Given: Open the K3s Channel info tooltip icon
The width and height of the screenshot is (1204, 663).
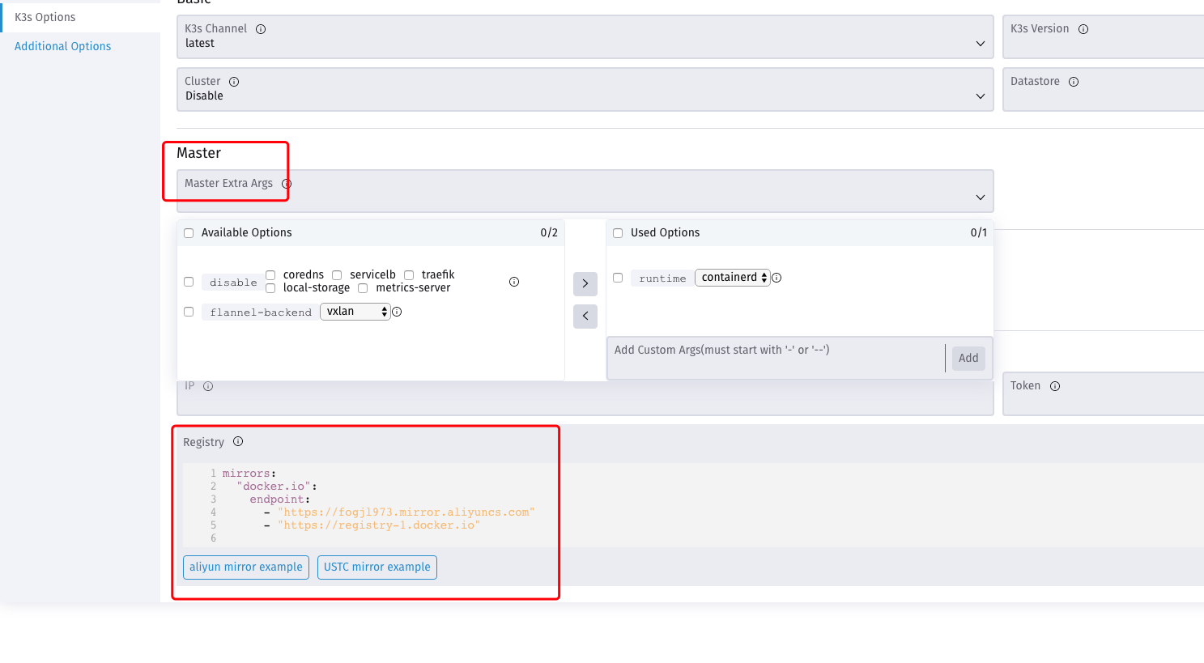Looking at the screenshot, I should coord(260,28).
